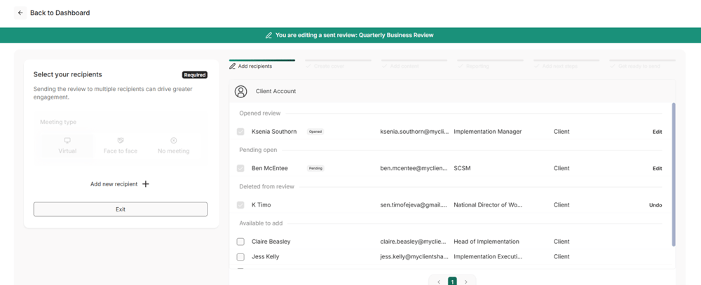
Task: Click the Face to face icon
Action: [x=121, y=140]
